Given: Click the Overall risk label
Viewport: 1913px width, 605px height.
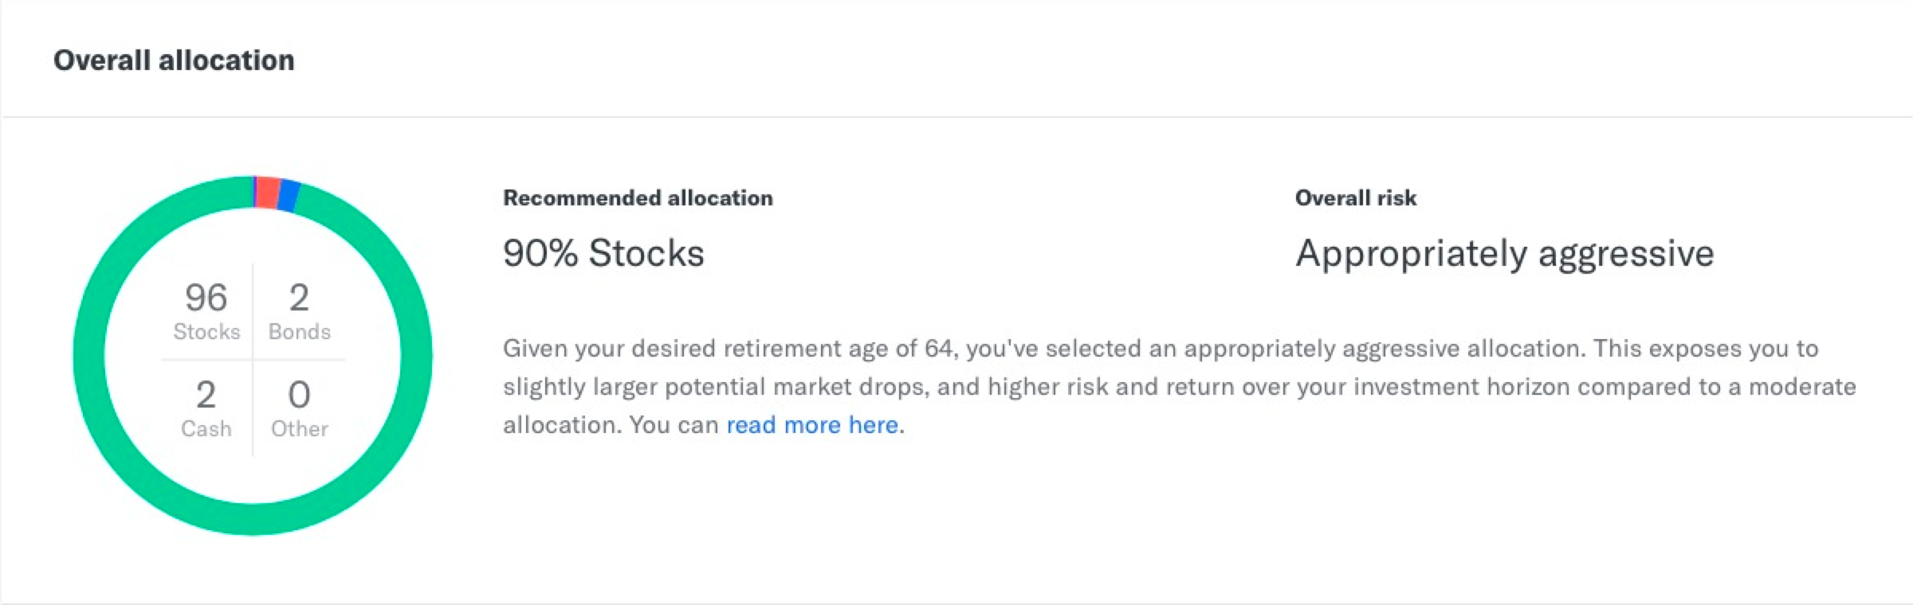Looking at the screenshot, I should click(1356, 198).
